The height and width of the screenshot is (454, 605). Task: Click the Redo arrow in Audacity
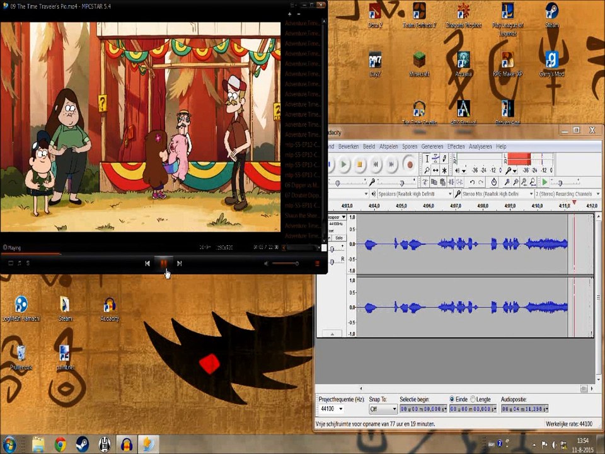481,182
